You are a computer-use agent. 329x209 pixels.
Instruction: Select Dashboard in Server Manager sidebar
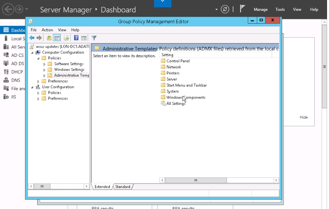[x=12, y=30]
